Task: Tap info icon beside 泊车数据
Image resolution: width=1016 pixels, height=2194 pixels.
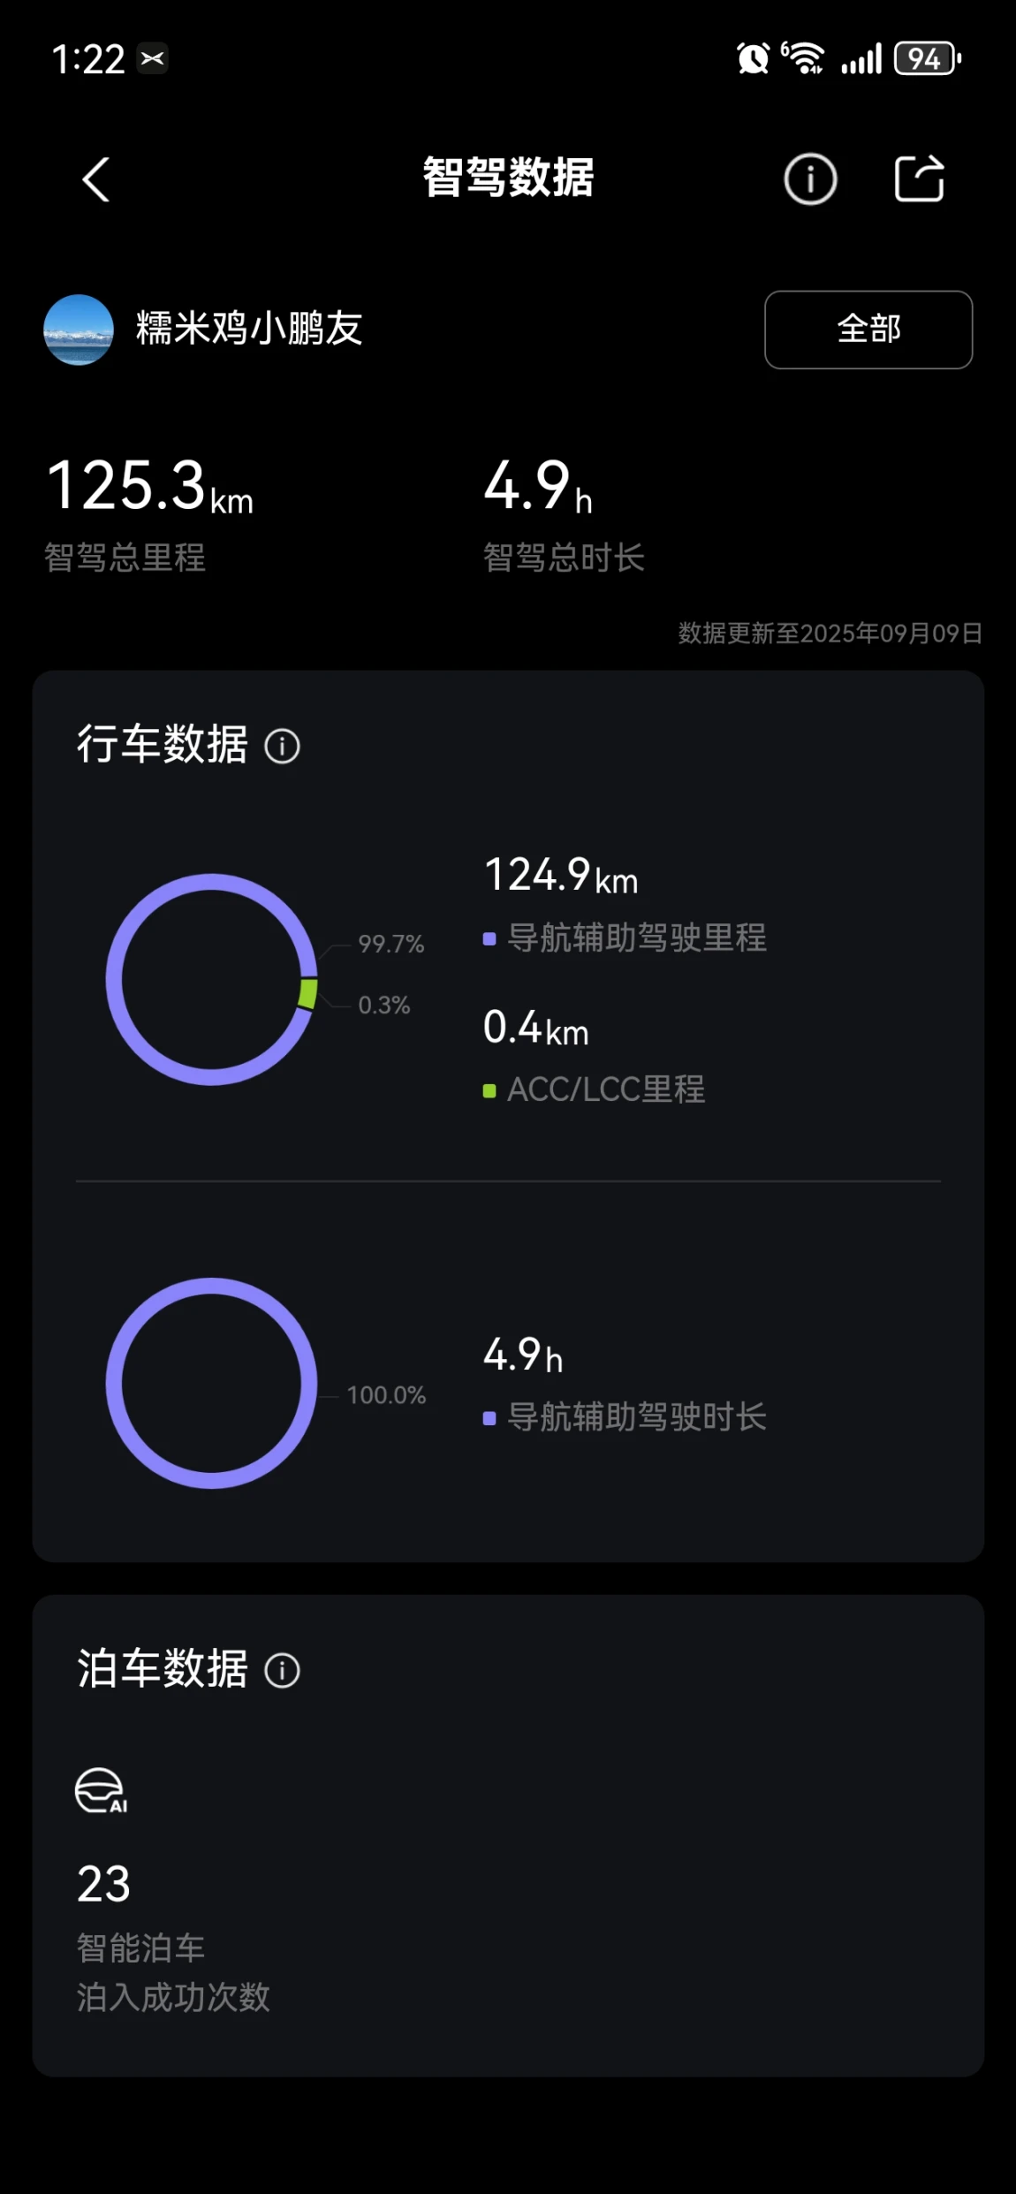Action: [x=283, y=1671]
